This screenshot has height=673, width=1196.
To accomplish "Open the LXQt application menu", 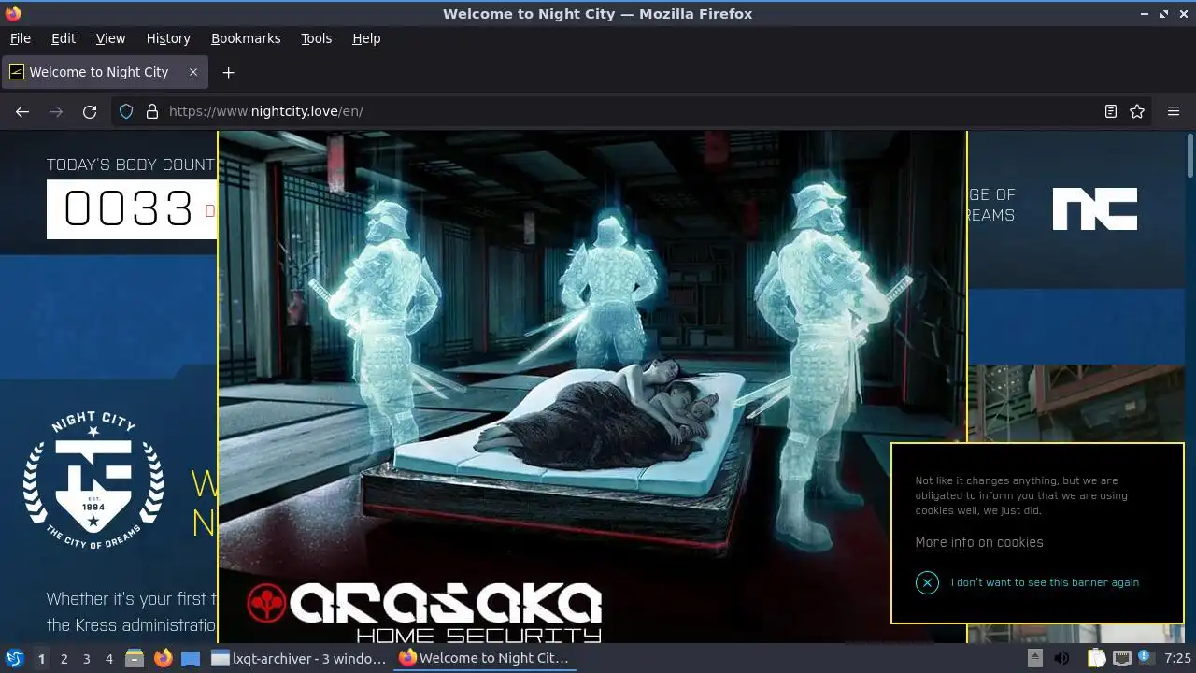I will 14,659.
